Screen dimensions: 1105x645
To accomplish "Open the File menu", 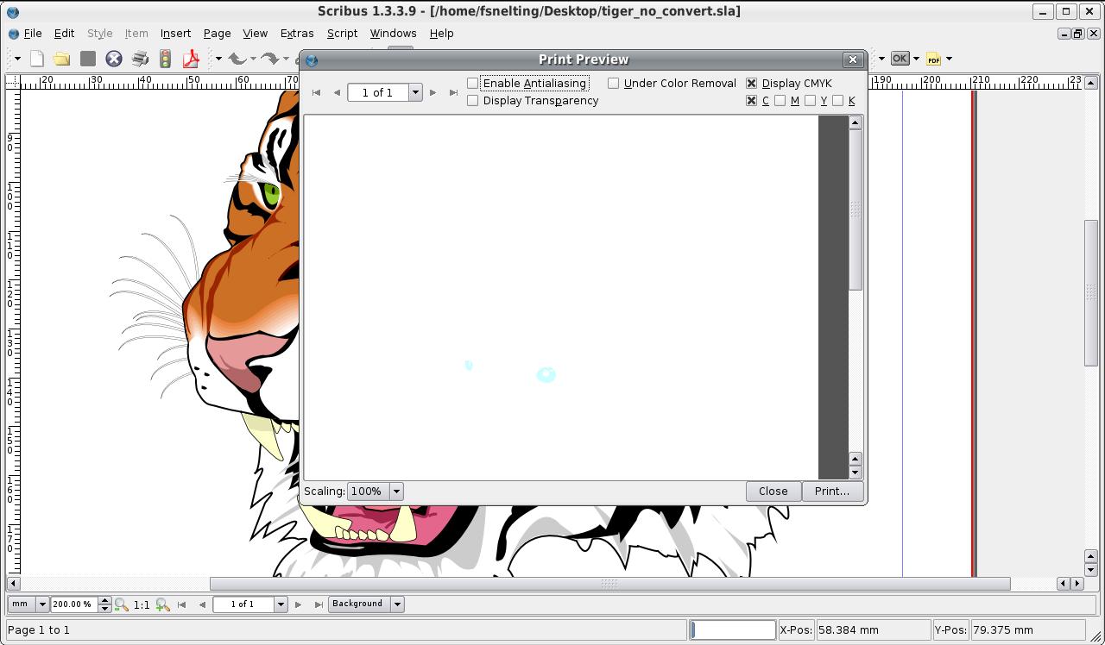I will [x=33, y=34].
